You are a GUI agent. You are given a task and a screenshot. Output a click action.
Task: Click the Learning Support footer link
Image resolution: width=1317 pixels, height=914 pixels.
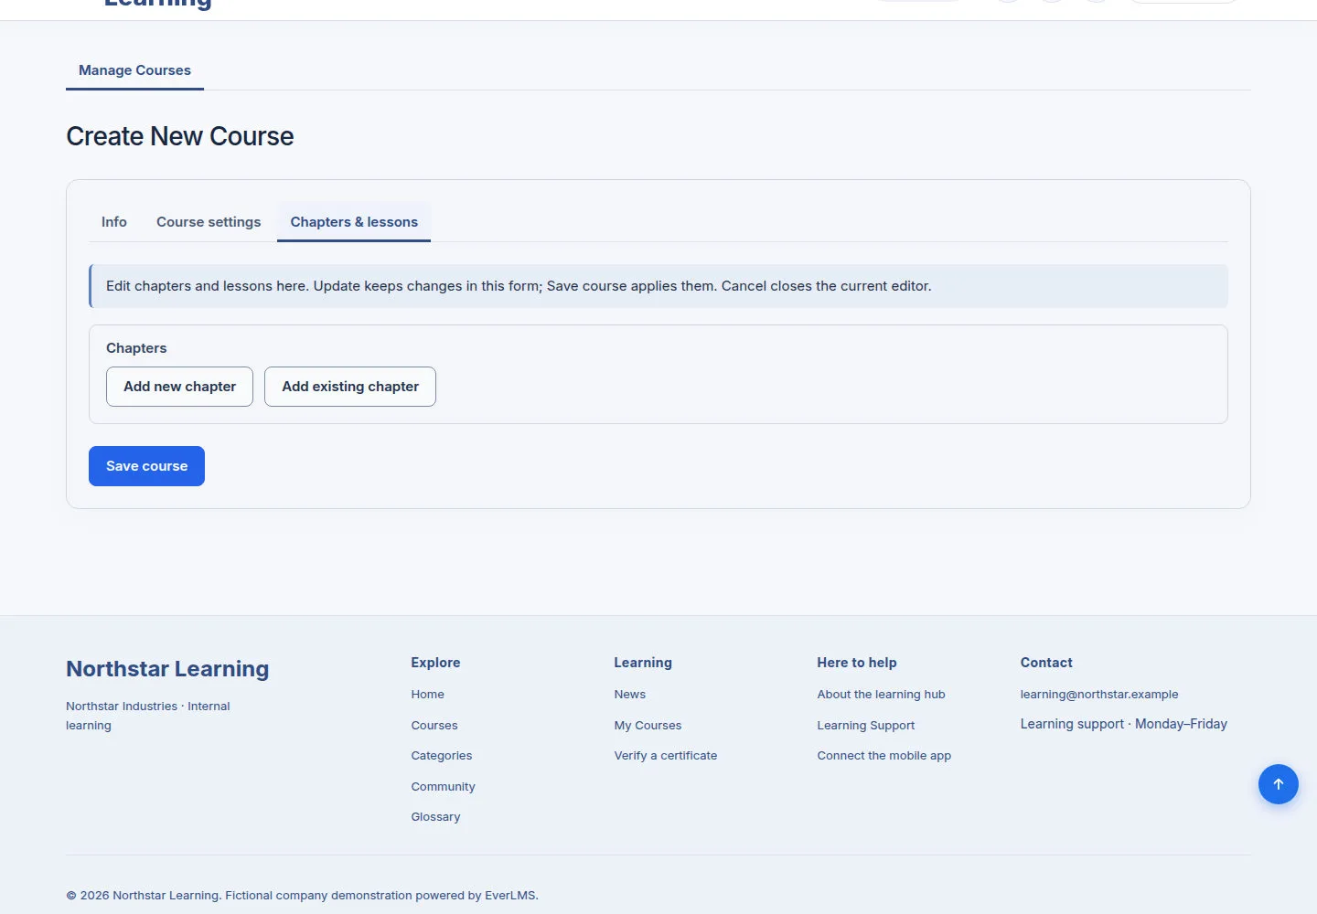[x=866, y=726]
